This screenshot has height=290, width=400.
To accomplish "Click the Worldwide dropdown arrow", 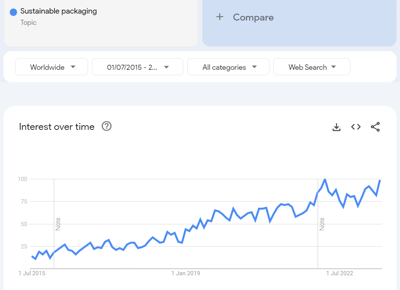I will tap(73, 67).
